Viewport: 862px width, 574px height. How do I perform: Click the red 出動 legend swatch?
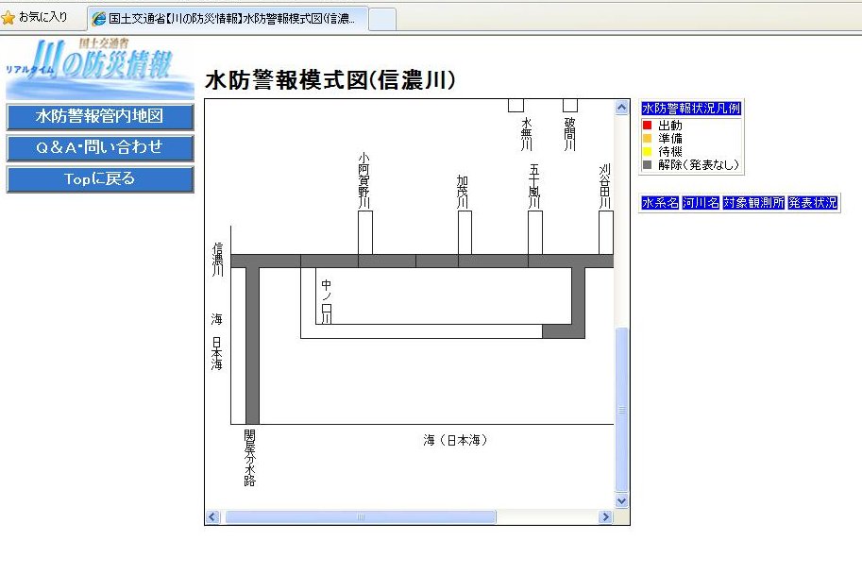pos(647,126)
